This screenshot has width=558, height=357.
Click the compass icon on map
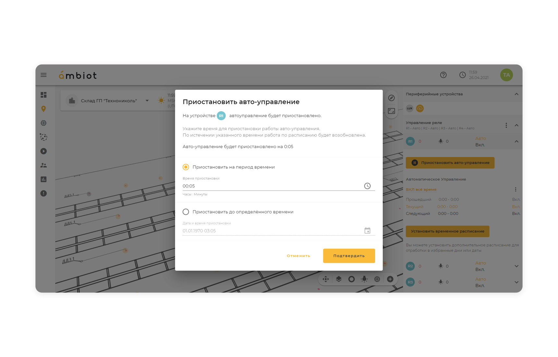point(392,98)
